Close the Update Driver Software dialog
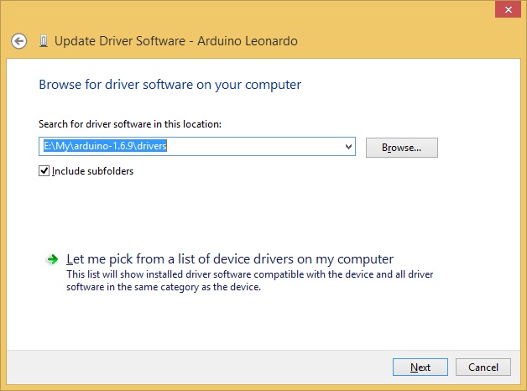The width and height of the screenshot is (527, 391). 508,10
